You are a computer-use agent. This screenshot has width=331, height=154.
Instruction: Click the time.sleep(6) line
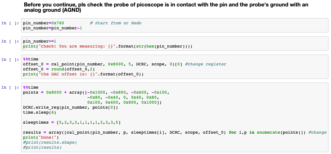tap(38, 112)
